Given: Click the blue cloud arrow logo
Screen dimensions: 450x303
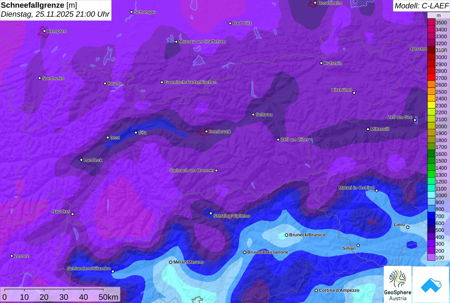Looking at the screenshot, I should (431, 284).
